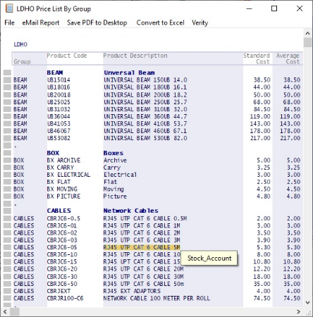
Task: Select product code CBRJC6-10
Action: click(x=62, y=254)
